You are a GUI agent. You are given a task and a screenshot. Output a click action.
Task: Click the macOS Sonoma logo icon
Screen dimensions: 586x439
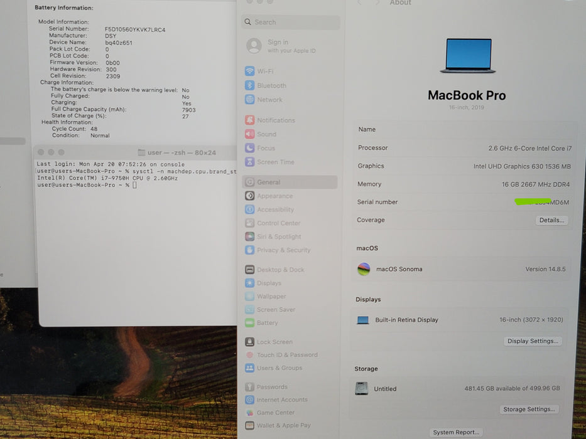coord(364,269)
